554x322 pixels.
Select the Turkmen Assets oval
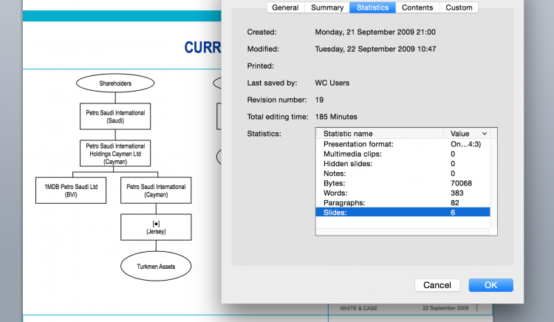click(x=156, y=266)
